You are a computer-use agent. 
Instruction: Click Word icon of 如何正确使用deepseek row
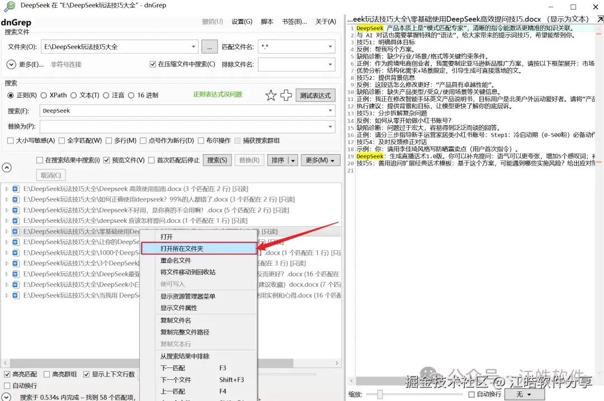pos(16,199)
